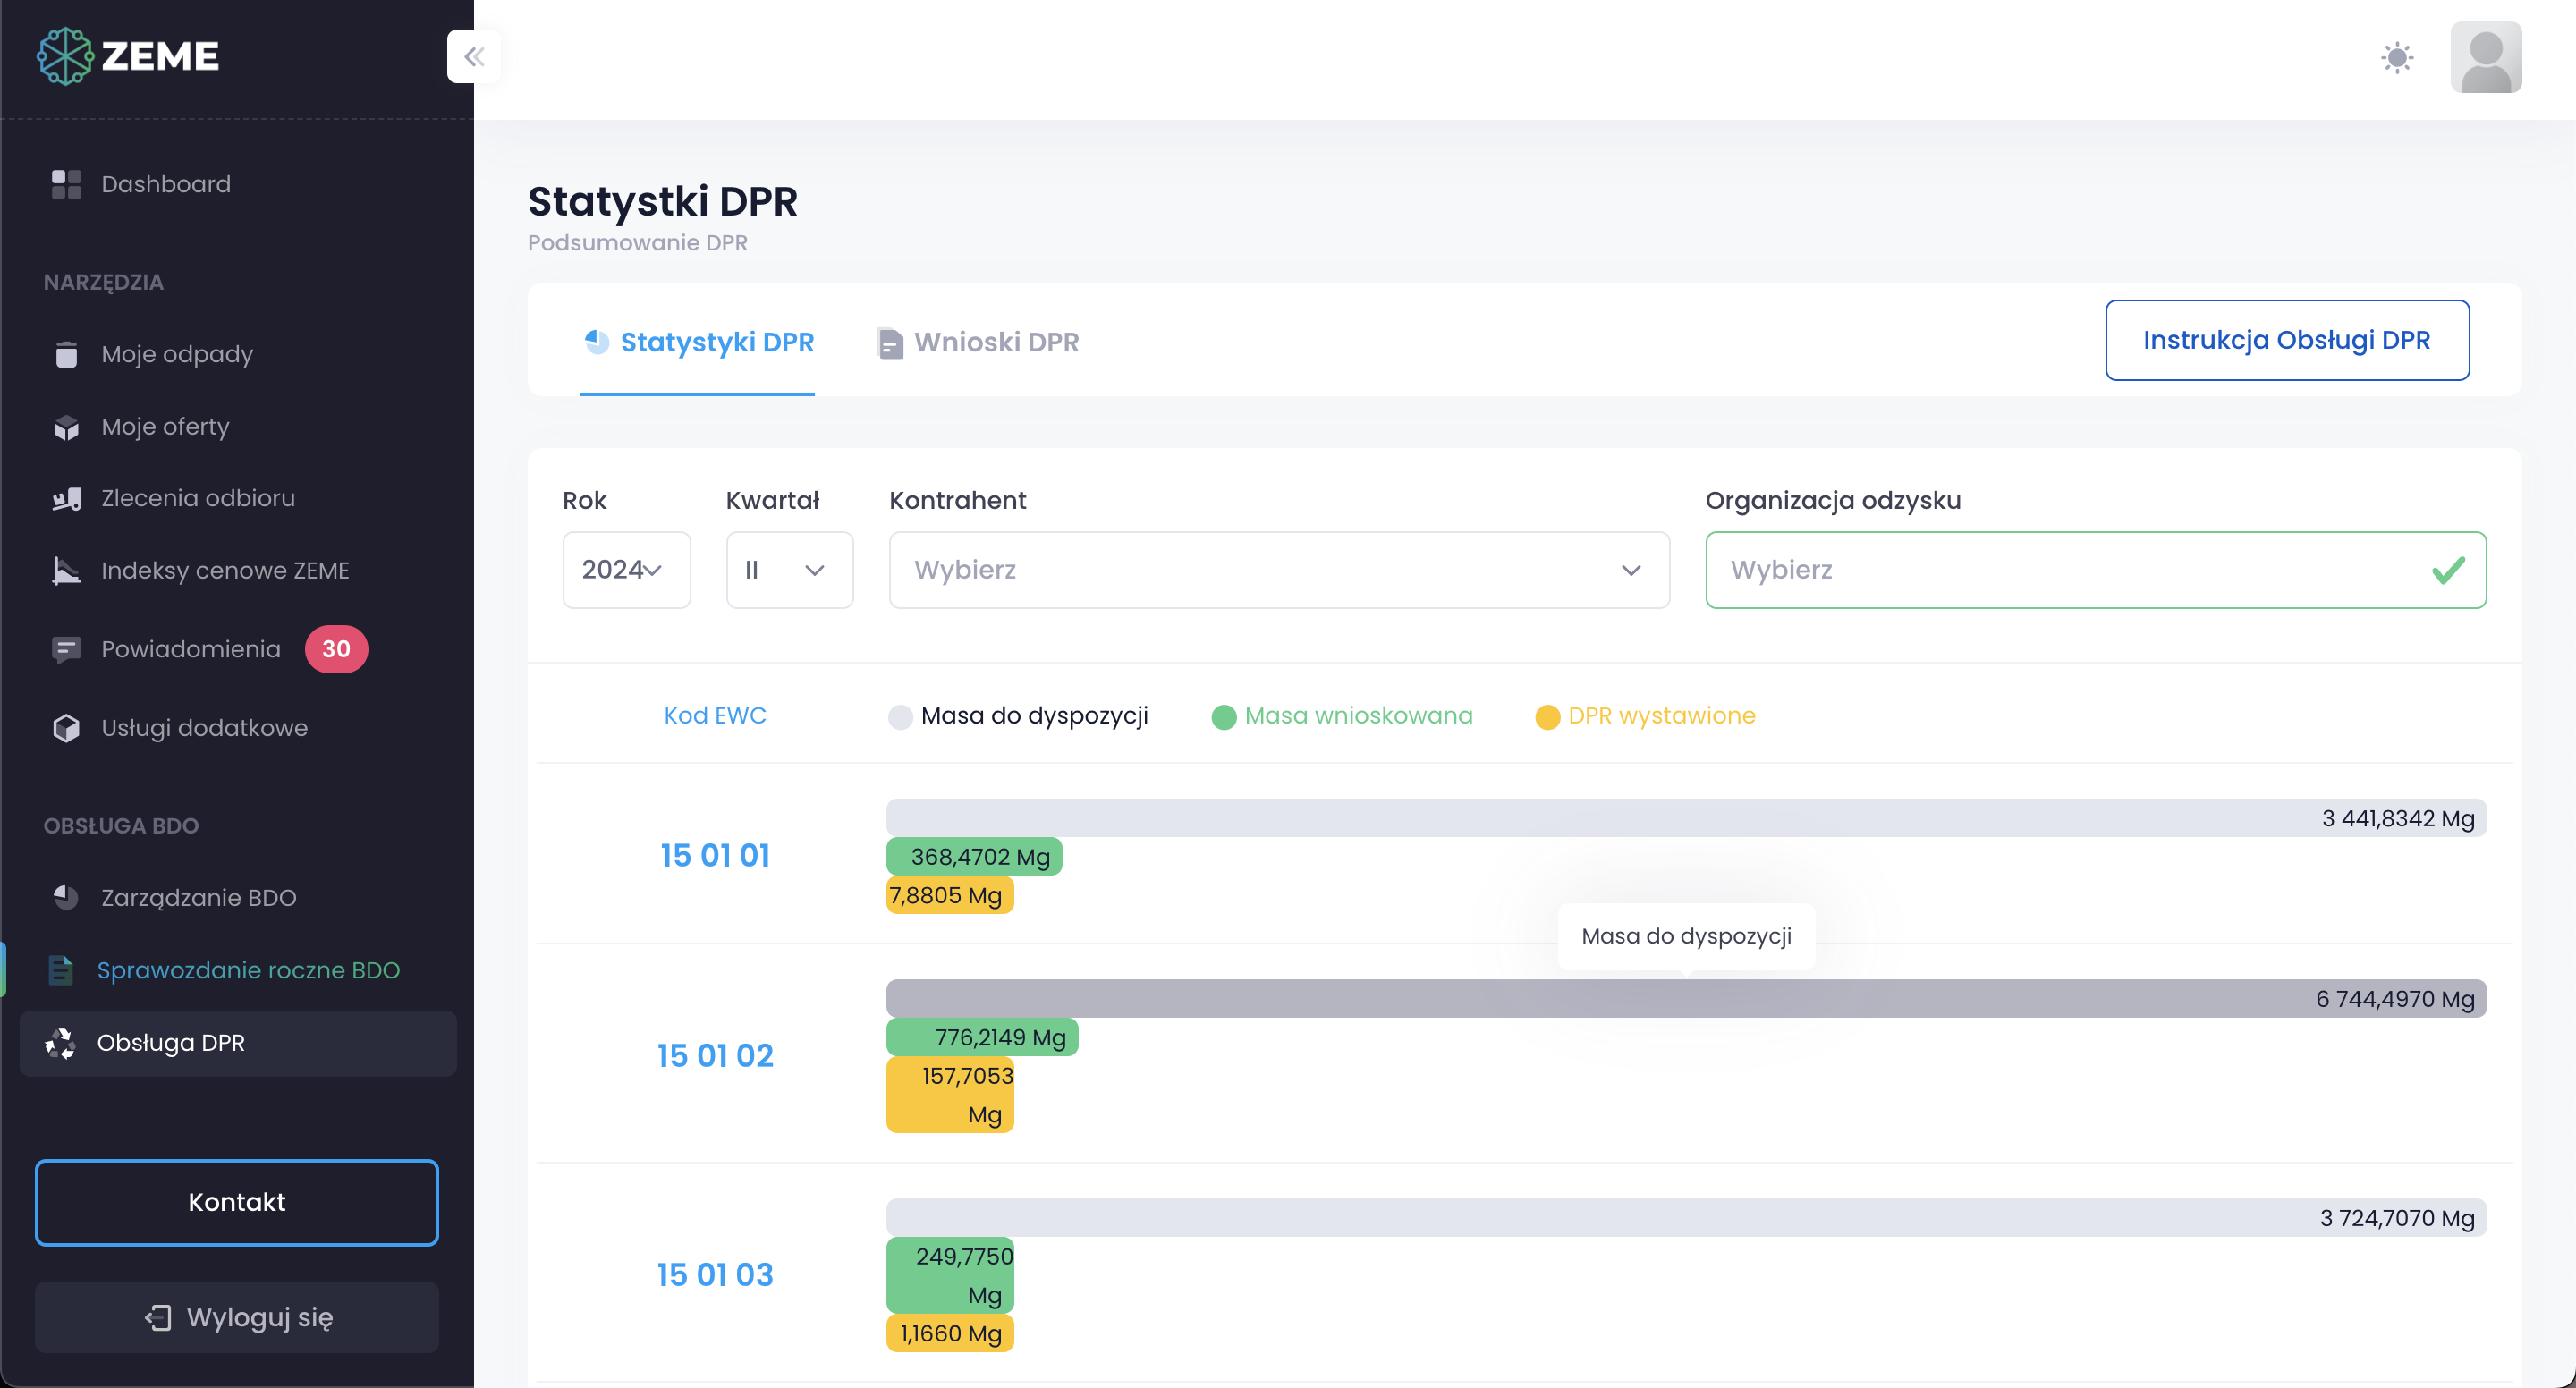Click the Obsługa DPR recycle icon
The width and height of the screenshot is (2576, 1388).
pyautogui.click(x=60, y=1043)
